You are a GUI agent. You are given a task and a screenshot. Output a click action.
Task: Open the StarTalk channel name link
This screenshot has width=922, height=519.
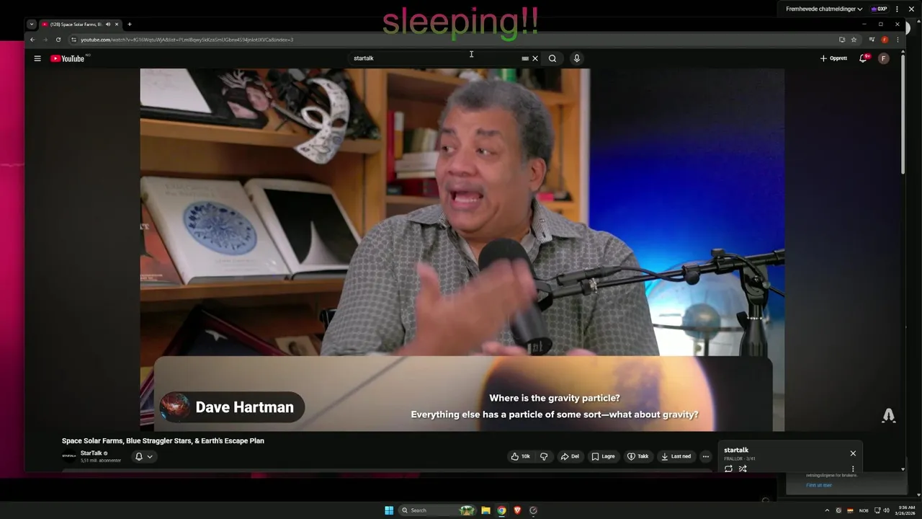click(x=91, y=453)
